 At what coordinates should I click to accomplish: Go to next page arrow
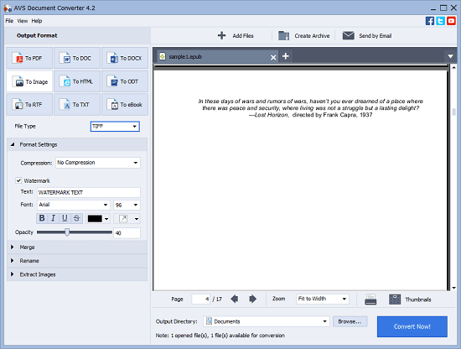(x=252, y=299)
